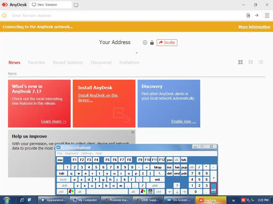Image resolution: width=273 pixels, height=204 pixels.
Task: Click the connection status circle icon
Action: [4, 15]
